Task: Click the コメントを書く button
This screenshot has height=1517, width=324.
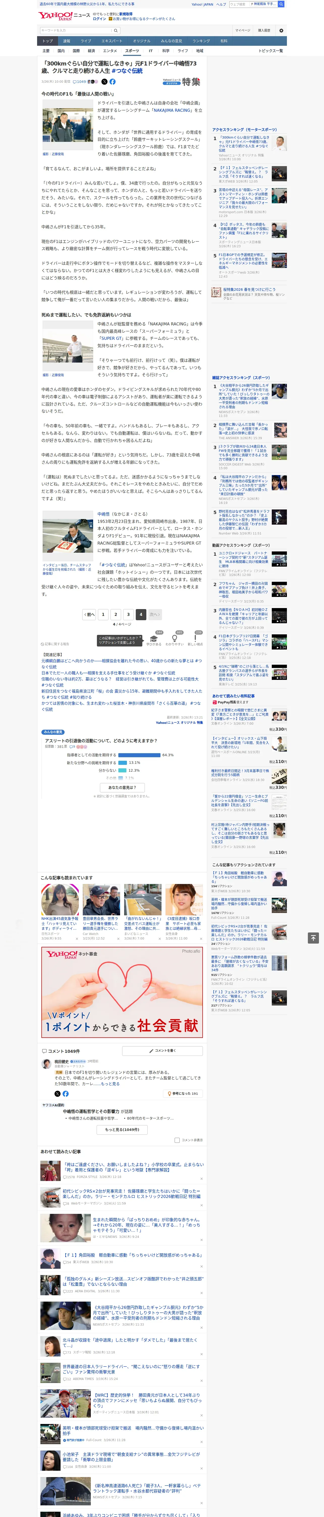Action: click(162, 1051)
